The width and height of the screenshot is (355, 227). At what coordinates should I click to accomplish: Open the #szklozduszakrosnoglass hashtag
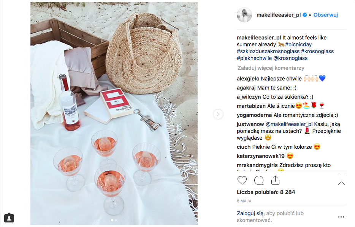(268, 51)
